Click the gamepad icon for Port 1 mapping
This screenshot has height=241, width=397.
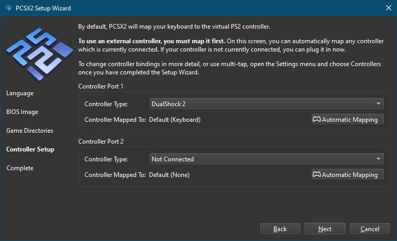coord(316,119)
